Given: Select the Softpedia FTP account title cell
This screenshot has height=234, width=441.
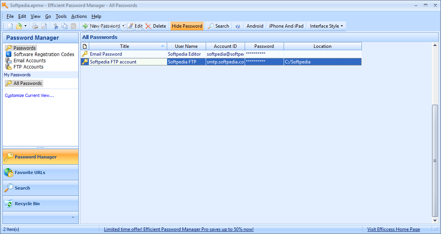Looking at the screenshot, I should click(128, 62).
